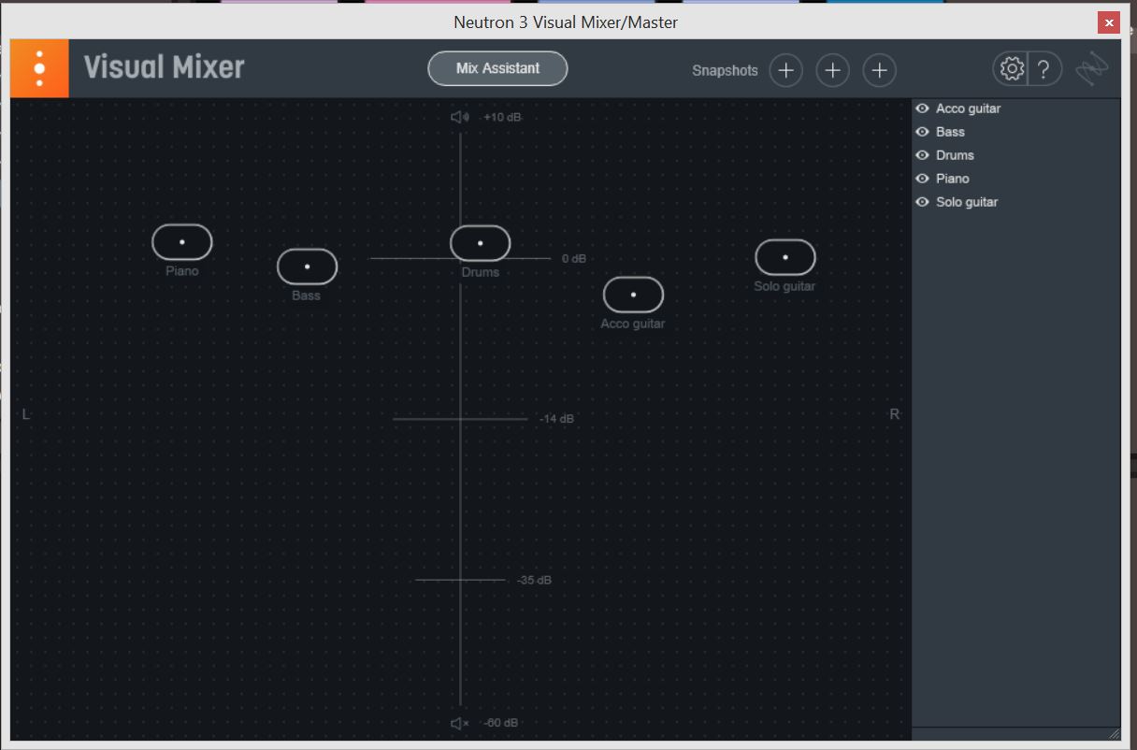Launch the Mix Assistant
Viewport: 1137px width, 750px height.
pyautogui.click(x=497, y=68)
